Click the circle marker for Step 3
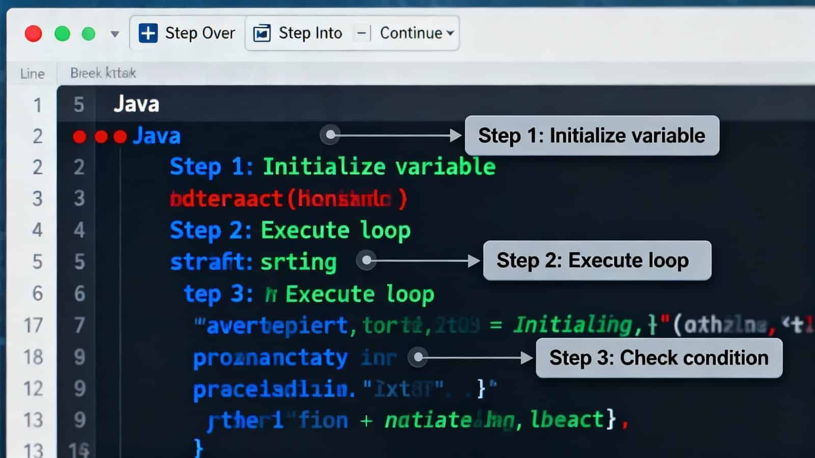Image resolution: width=815 pixels, height=458 pixels. click(x=418, y=357)
